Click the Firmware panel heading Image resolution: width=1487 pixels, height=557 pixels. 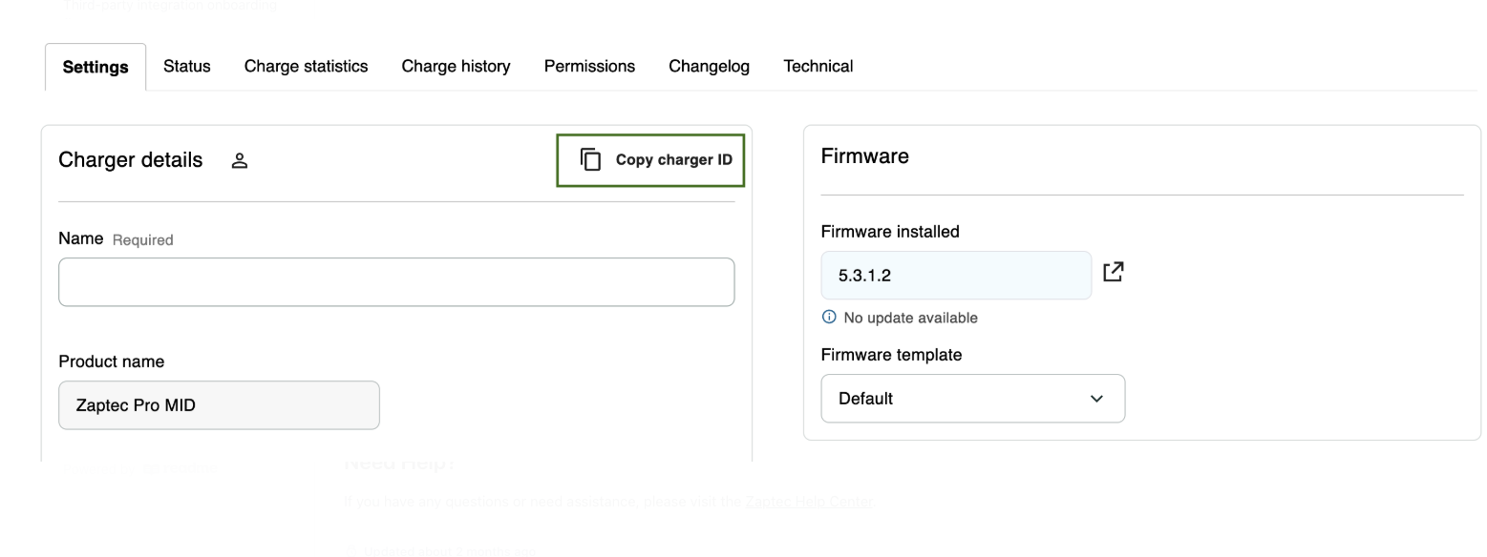(x=864, y=156)
